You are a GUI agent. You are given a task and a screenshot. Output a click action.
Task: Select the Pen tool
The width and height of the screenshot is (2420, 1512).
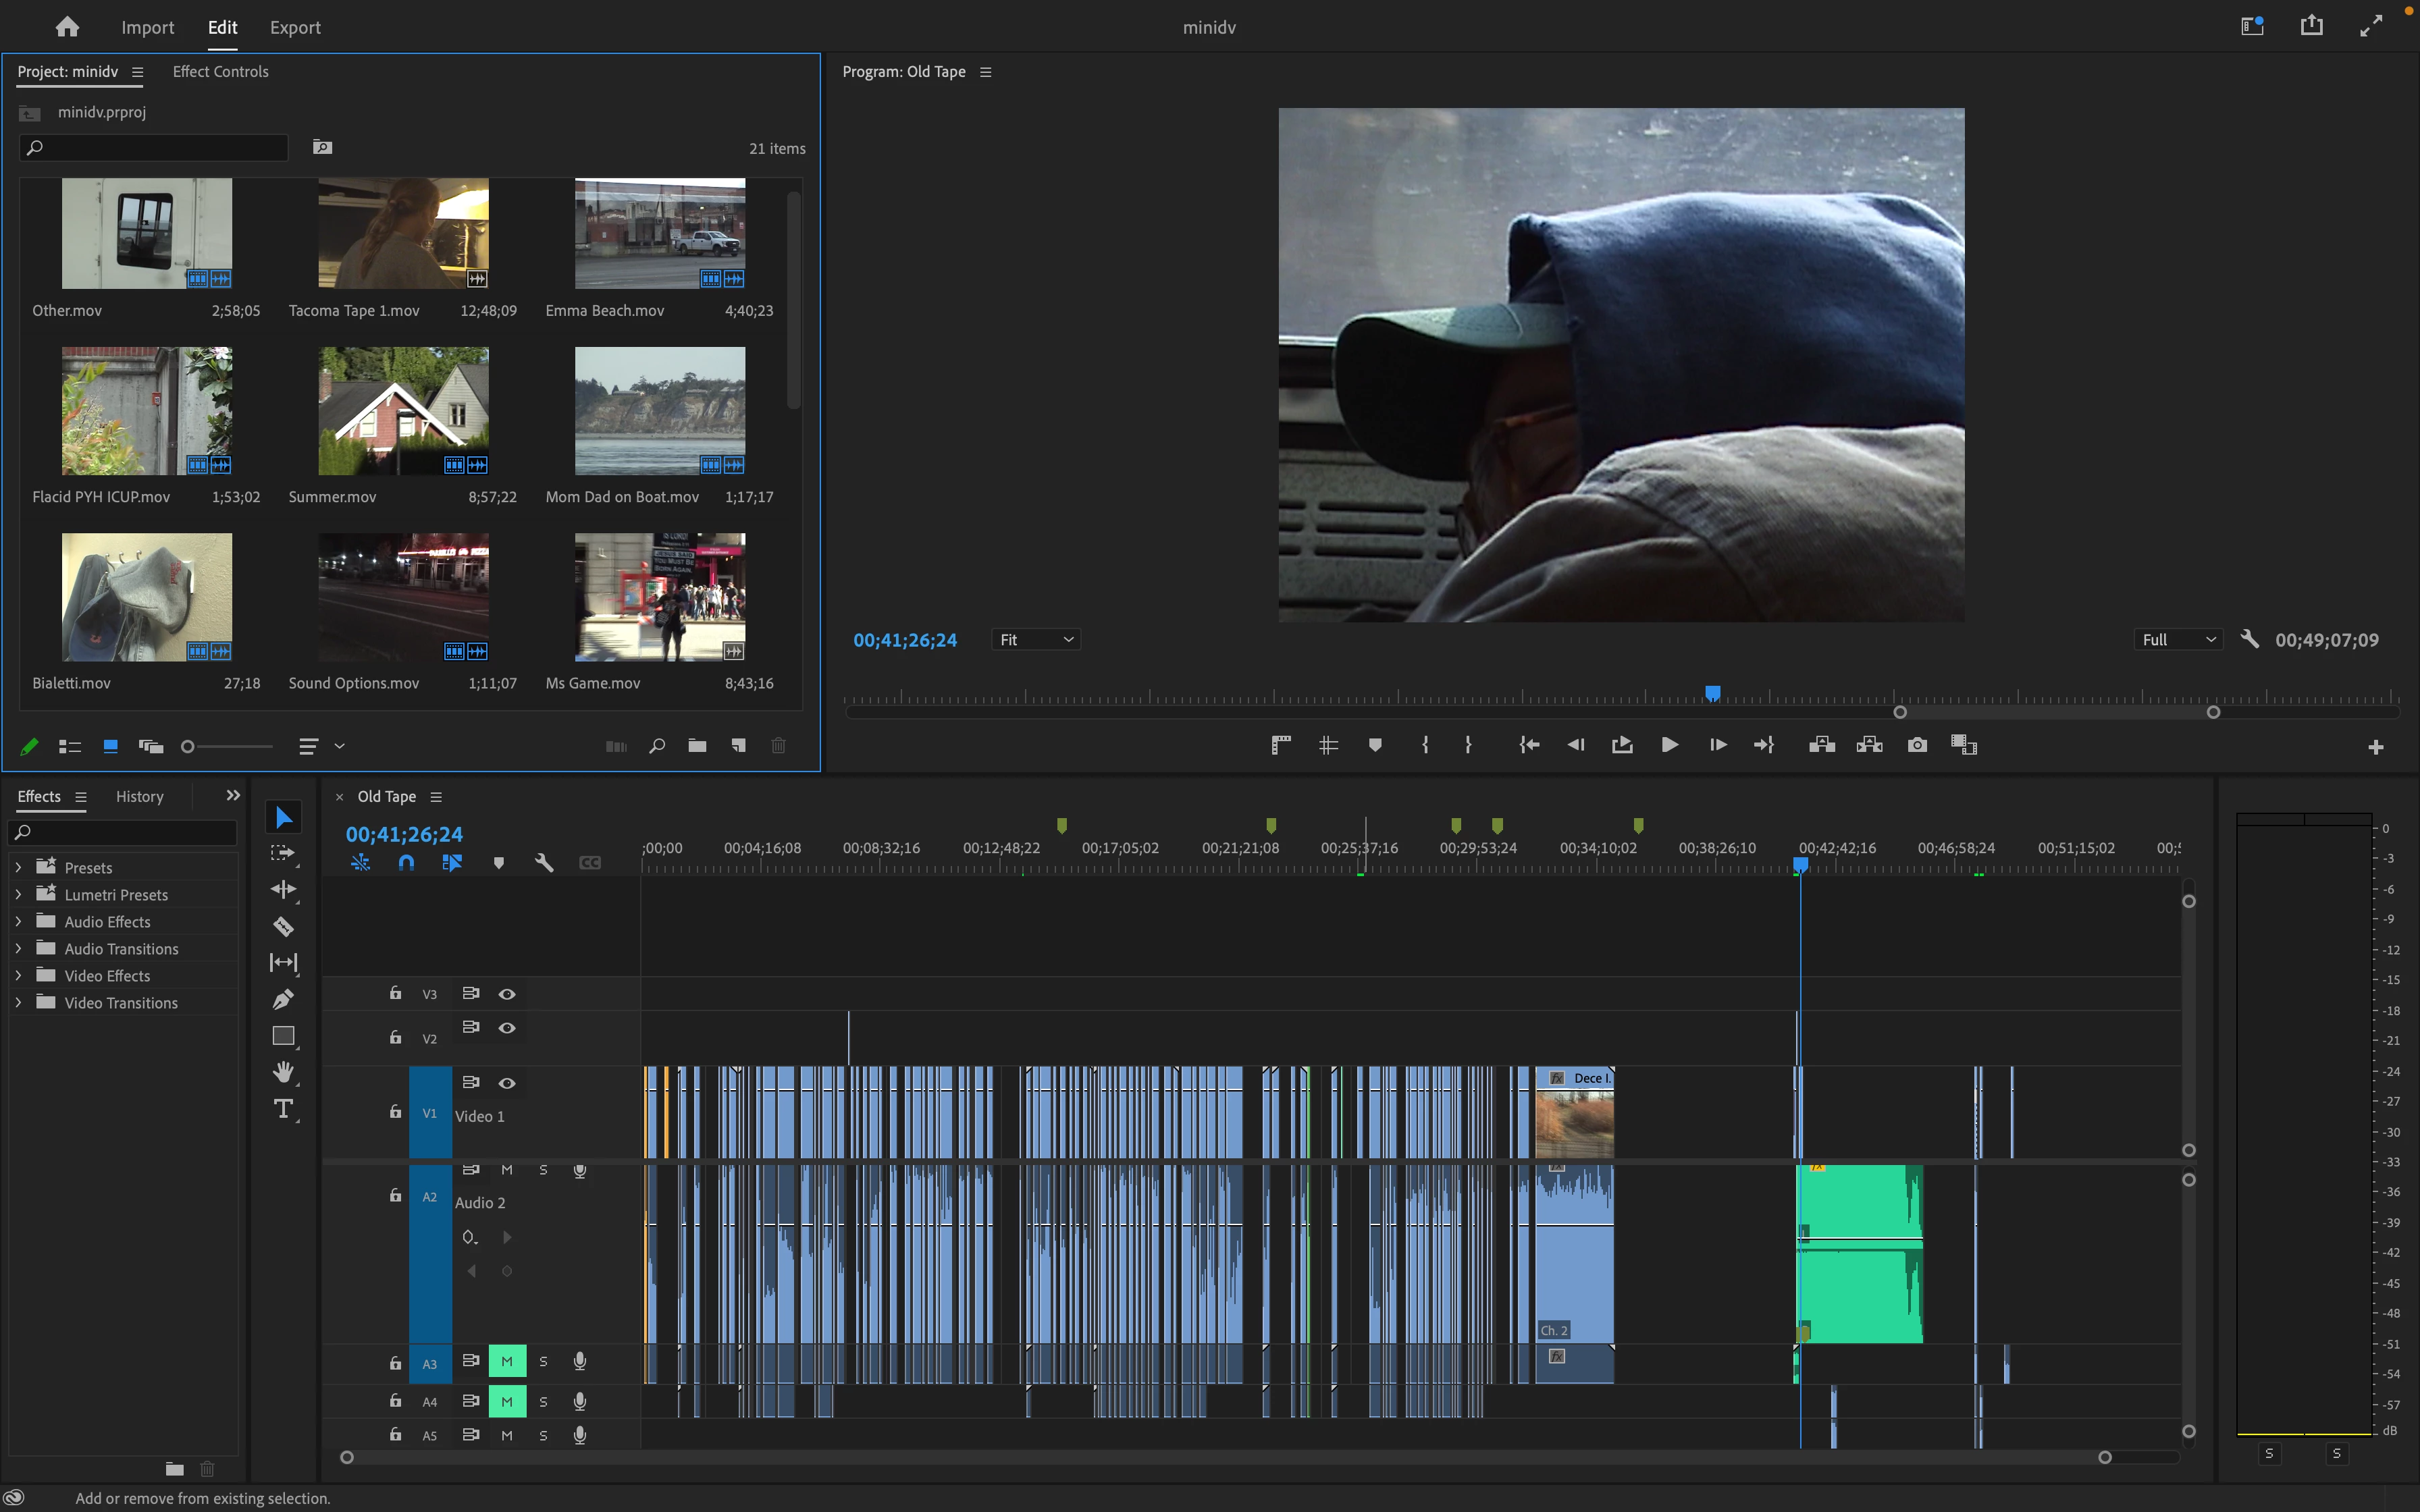point(283,999)
